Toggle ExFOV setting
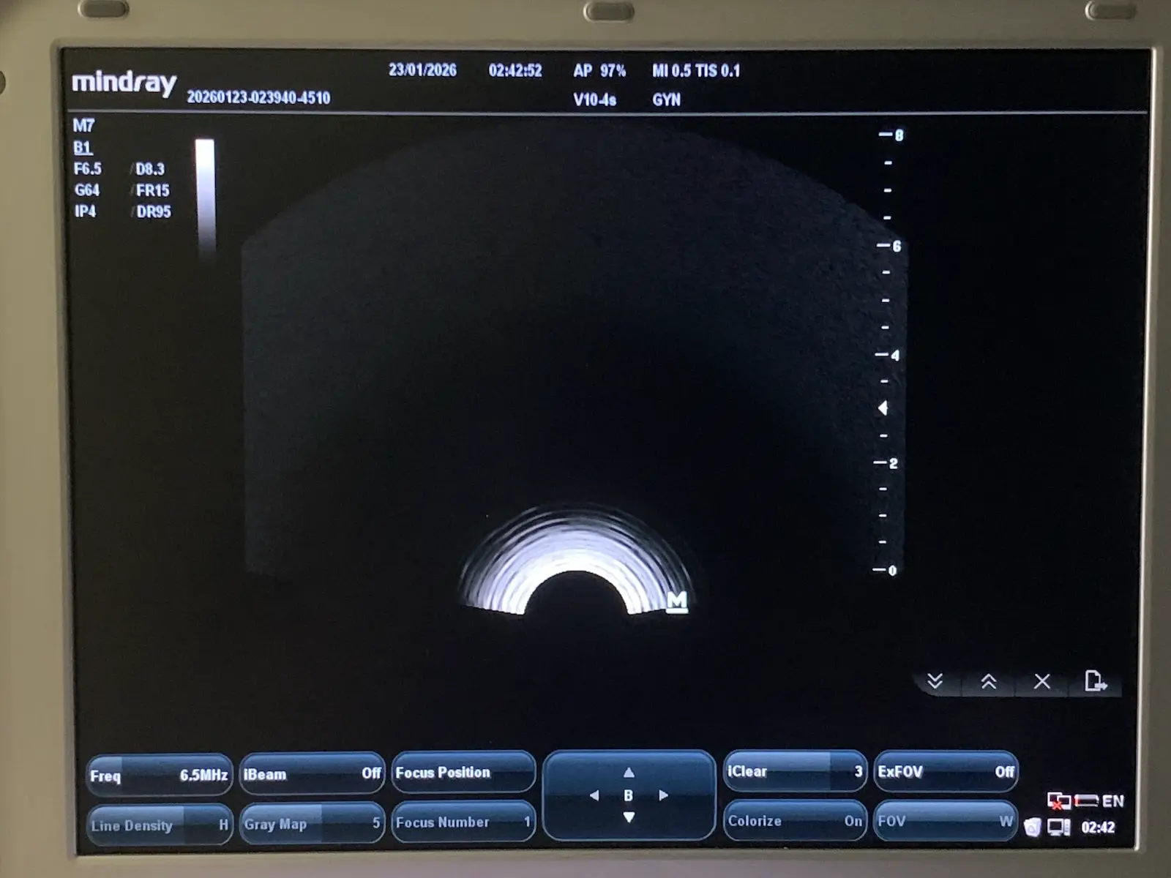The height and width of the screenshot is (878, 1171). point(945,773)
